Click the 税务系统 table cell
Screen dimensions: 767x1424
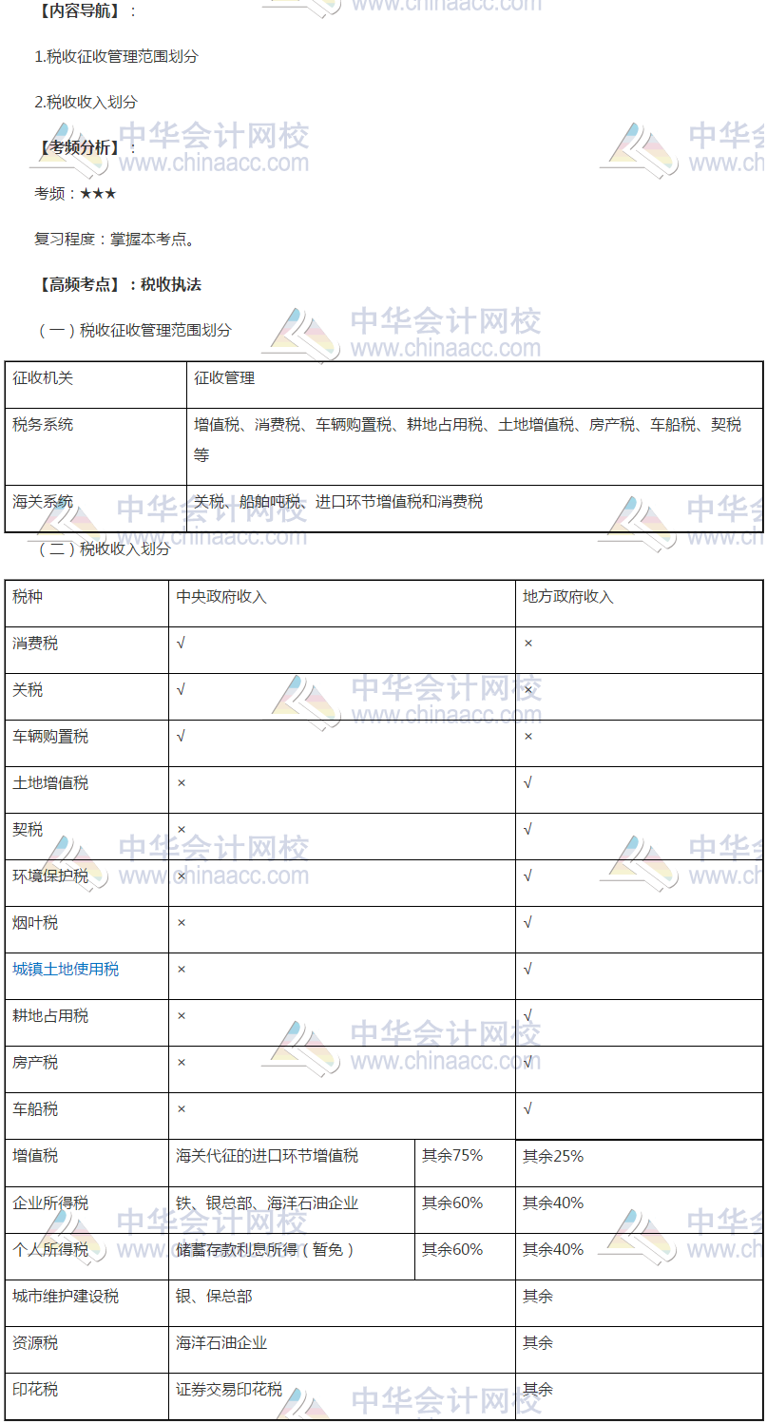pyautogui.click(x=96, y=439)
